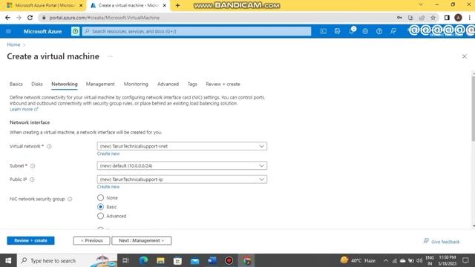
Task: Open Windows Start menu
Action: click(x=8, y=260)
